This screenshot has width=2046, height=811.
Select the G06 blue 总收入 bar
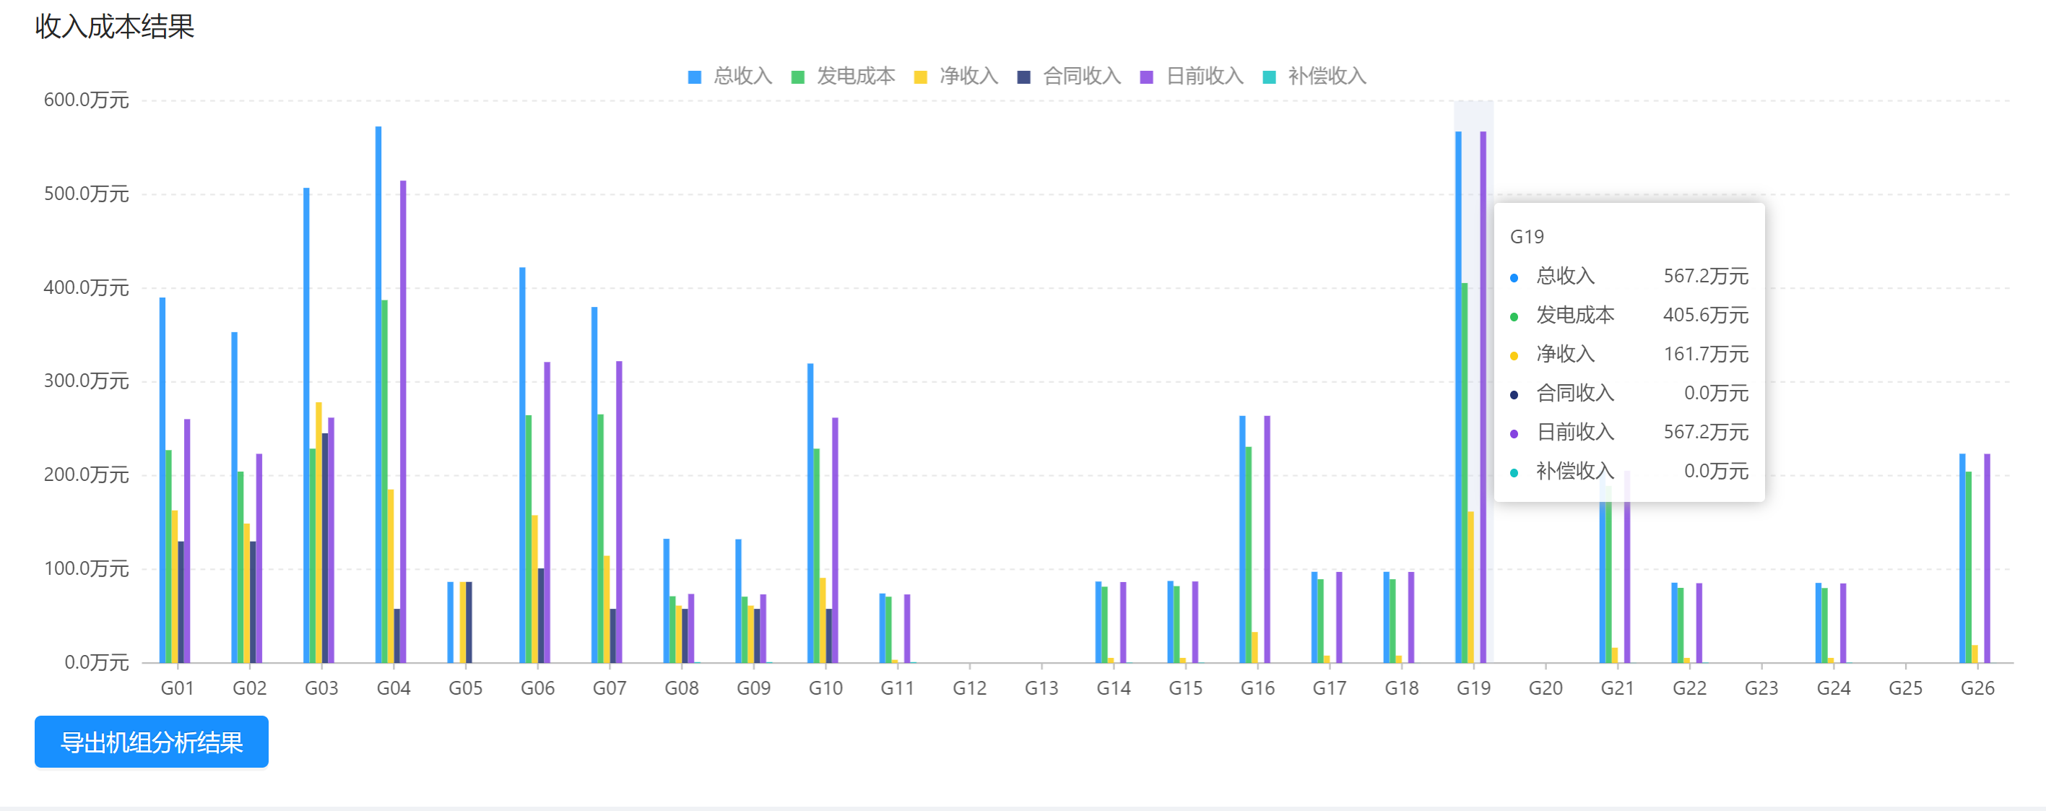pos(523,464)
